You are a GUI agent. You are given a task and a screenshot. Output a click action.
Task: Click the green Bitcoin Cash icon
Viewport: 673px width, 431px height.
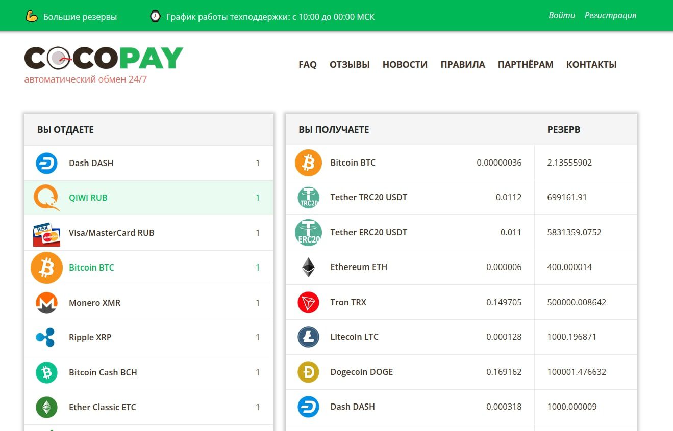click(46, 372)
